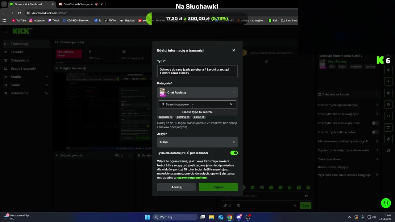Click Filtruj in Lista aktywności

pos(119,155)
